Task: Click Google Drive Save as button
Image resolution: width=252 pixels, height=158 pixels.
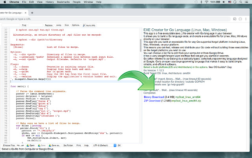Action: click(54, 145)
